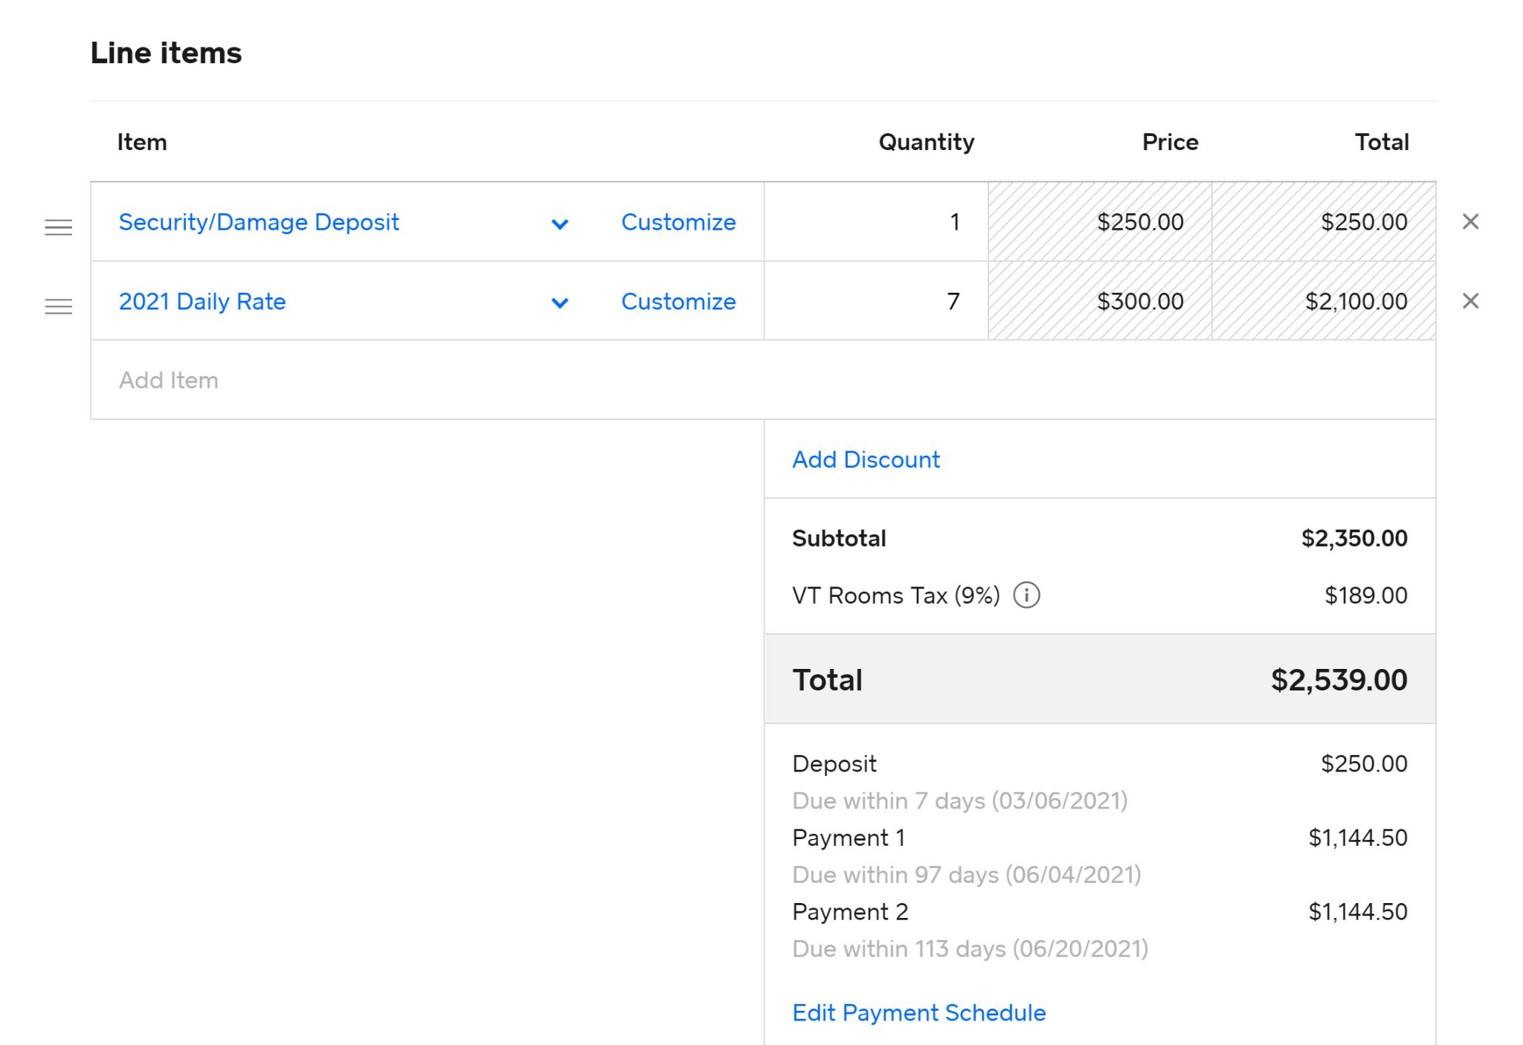Click the VT Rooms Tax info icon
This screenshot has height=1045, width=1523.
(1026, 595)
